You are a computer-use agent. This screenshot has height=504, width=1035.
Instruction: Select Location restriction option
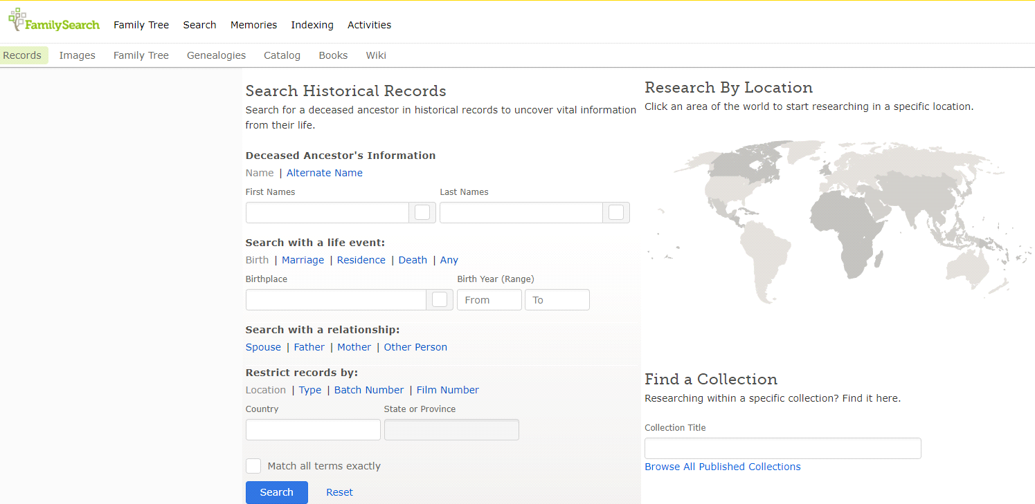(x=266, y=390)
